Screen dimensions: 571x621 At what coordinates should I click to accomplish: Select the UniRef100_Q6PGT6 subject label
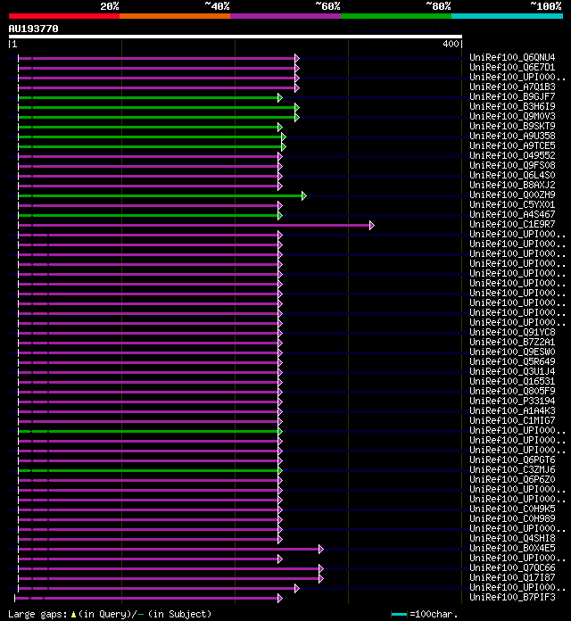tap(512, 460)
